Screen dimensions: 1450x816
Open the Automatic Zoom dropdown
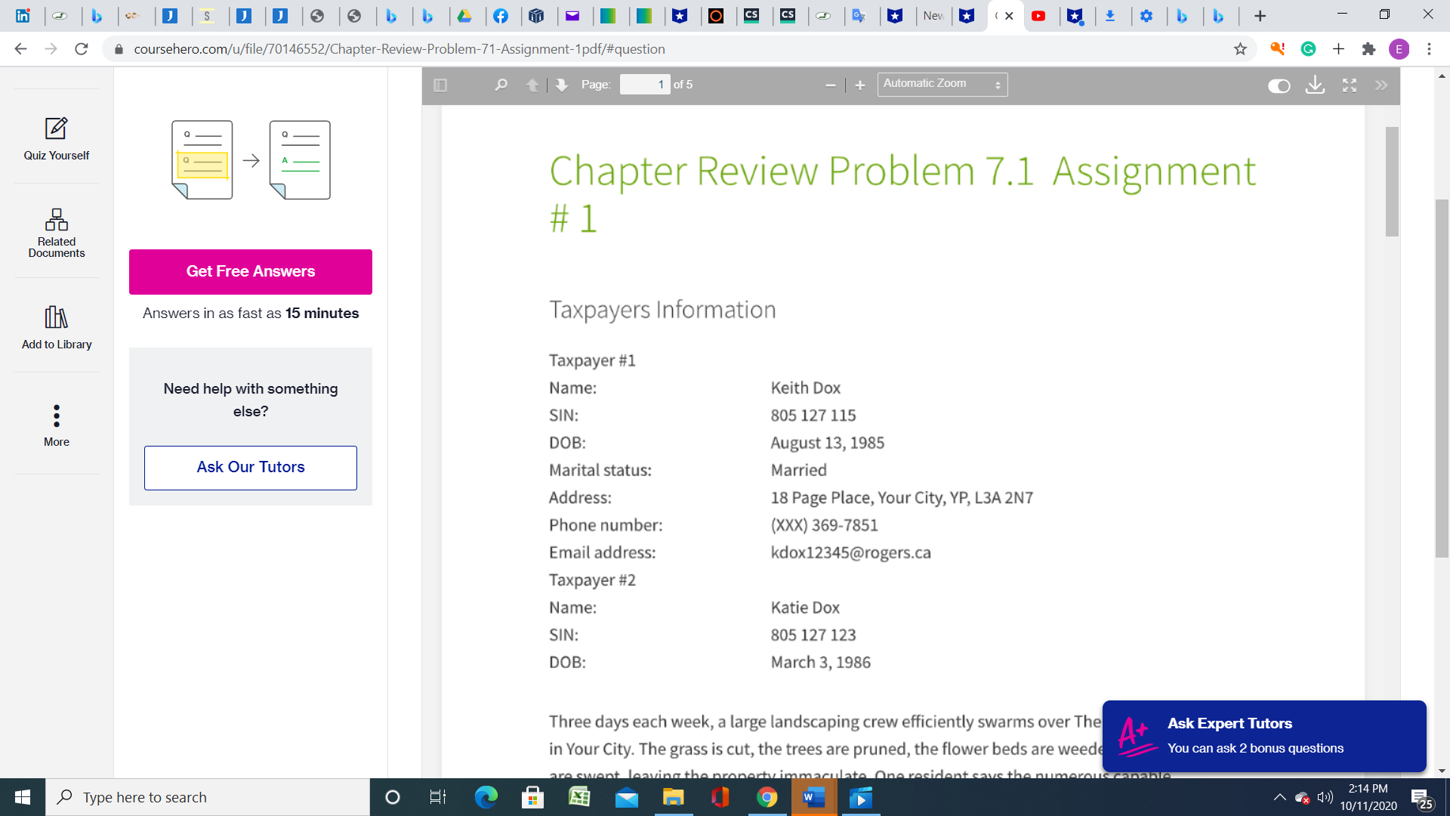coord(942,85)
